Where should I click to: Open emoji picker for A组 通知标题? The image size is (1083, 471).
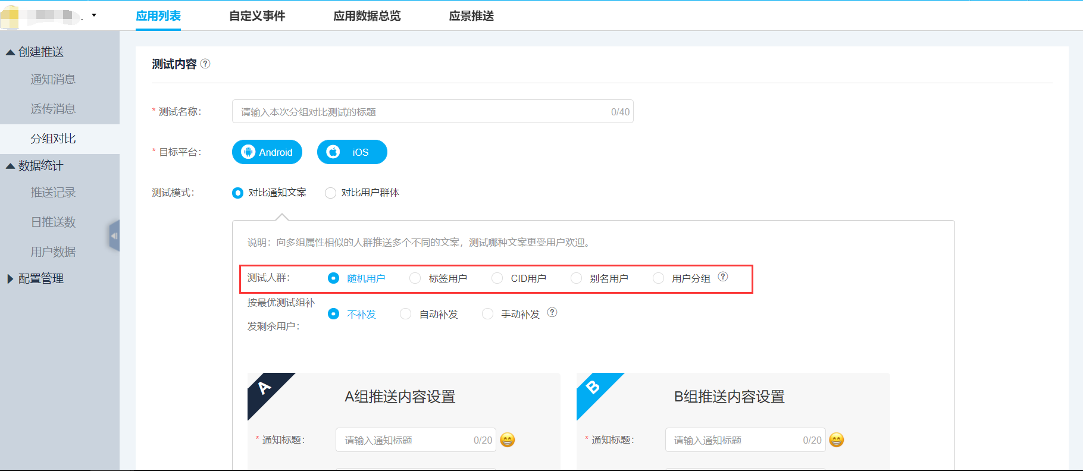(508, 440)
